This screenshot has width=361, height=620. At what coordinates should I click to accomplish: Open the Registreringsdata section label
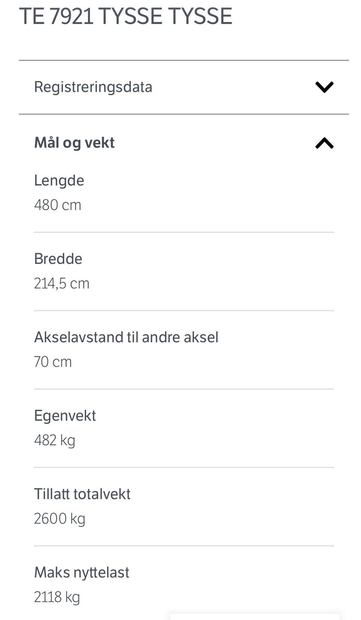[x=93, y=87]
